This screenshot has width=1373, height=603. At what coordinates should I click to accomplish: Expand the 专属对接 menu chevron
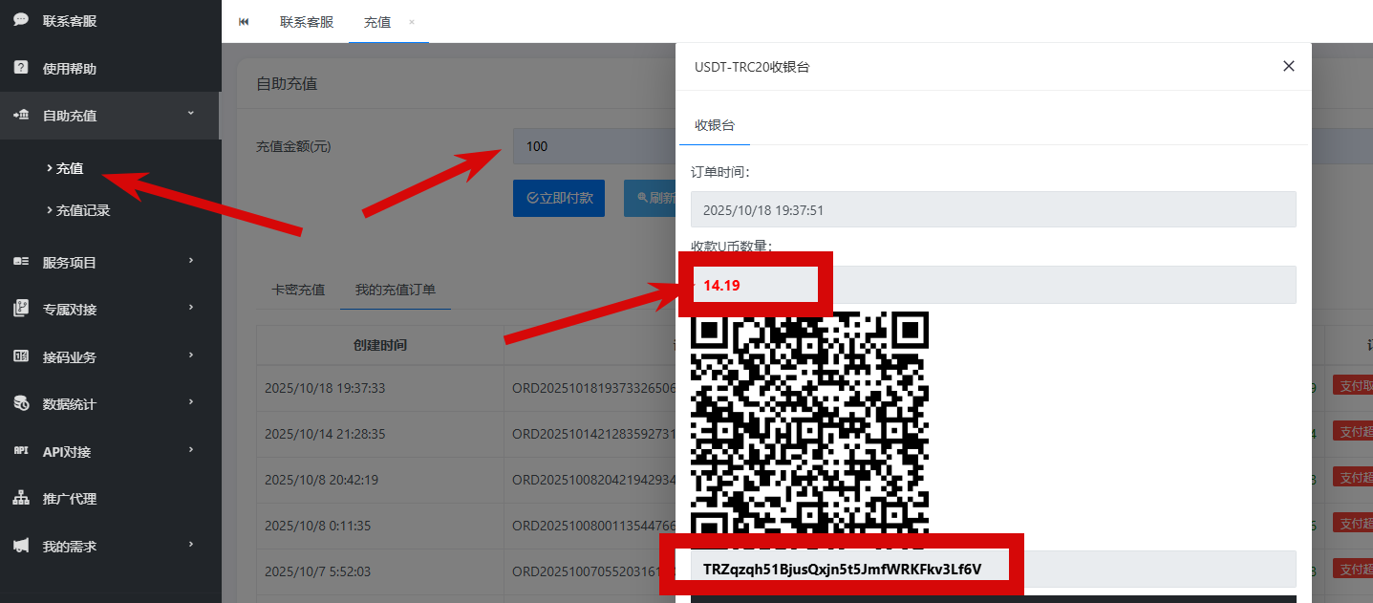click(190, 308)
